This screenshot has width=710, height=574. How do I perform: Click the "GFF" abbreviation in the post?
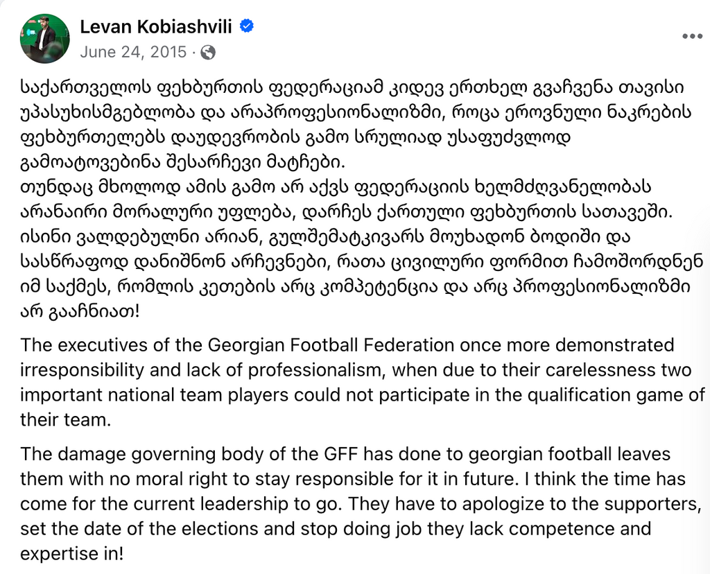tap(341, 453)
